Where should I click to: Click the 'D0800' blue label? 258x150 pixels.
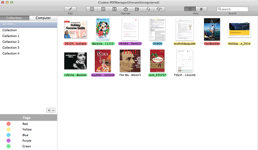click(x=157, y=44)
